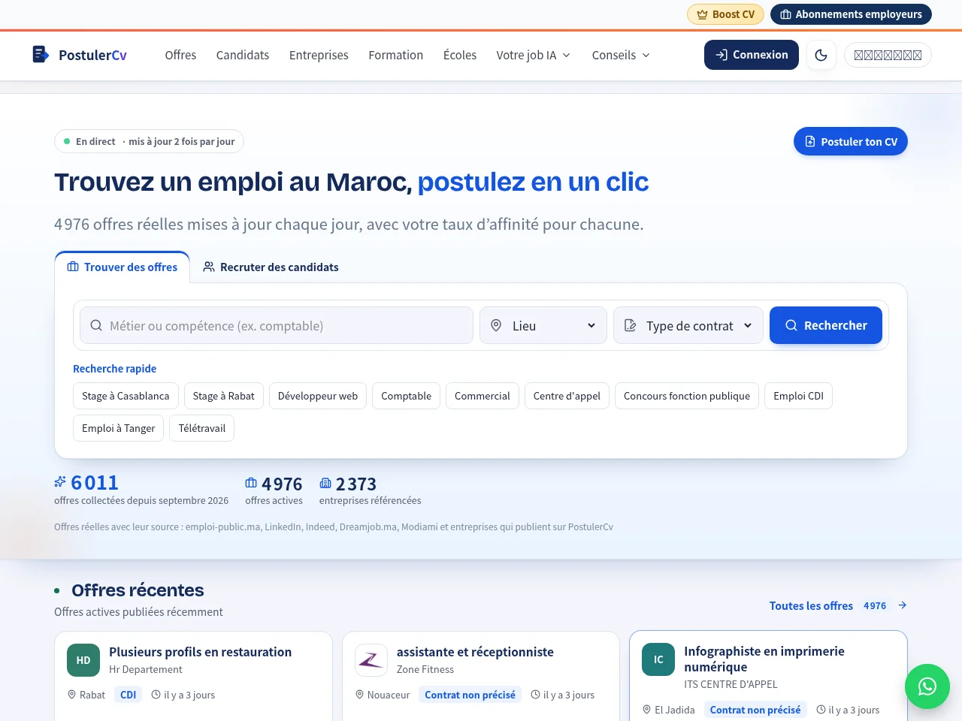The image size is (962, 721).
Task: Select the Développeur web quick search chip
Action: tap(318, 396)
